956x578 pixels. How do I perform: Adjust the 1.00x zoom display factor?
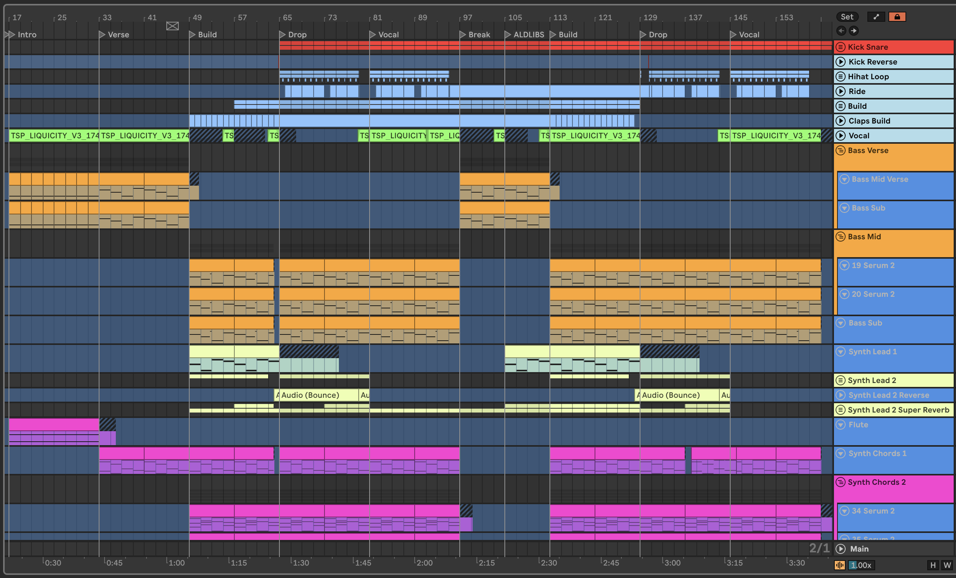[861, 565]
